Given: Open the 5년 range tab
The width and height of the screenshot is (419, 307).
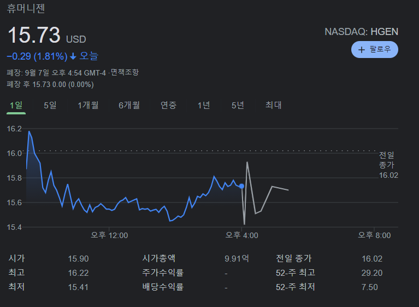Looking at the screenshot, I should click(x=238, y=105).
